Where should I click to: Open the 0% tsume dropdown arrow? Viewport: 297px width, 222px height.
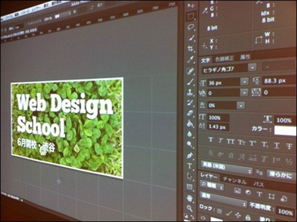(241, 105)
